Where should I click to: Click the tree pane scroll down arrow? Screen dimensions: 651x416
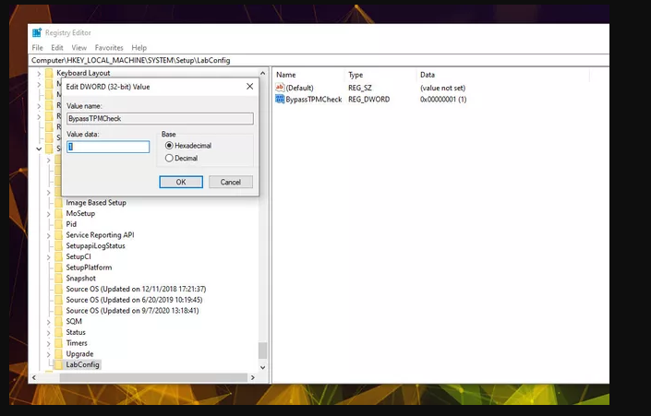coord(262,367)
